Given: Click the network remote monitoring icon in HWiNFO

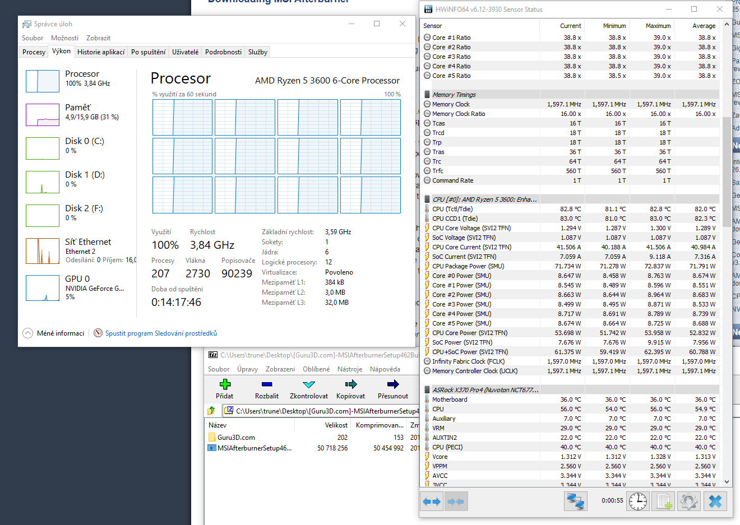Looking at the screenshot, I should point(575,501).
